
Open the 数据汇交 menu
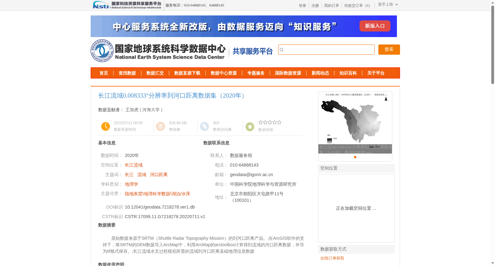coord(155,73)
